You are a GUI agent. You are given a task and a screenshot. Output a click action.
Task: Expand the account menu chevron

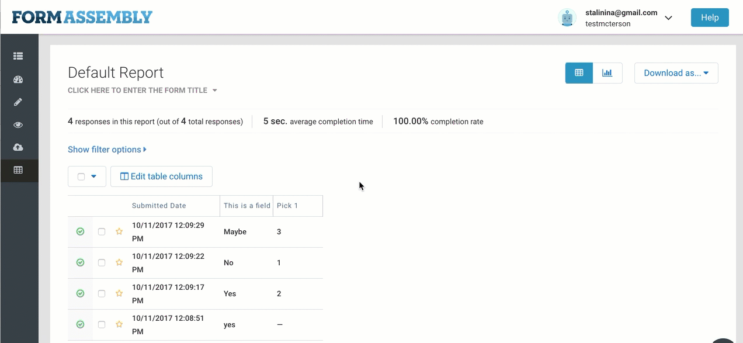pyautogui.click(x=669, y=18)
